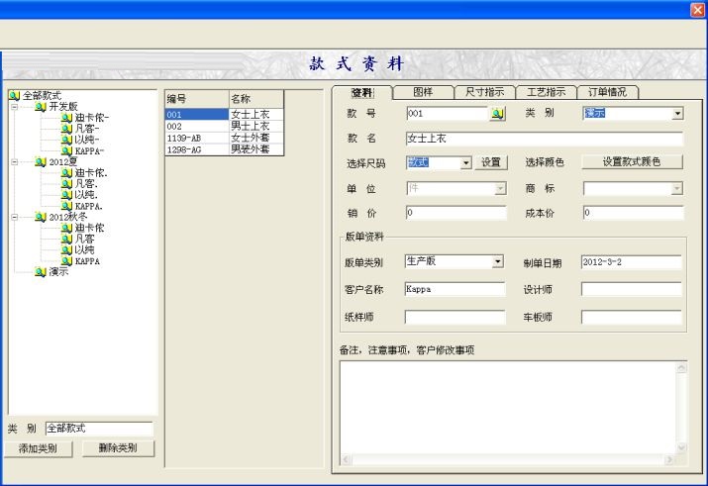
Task: Click the 迪卡侬. icon under 2012夏
Action: [x=66, y=173]
